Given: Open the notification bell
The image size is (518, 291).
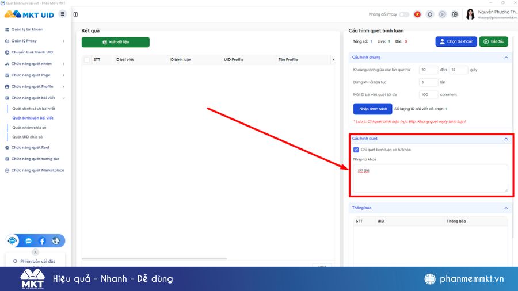Looking at the screenshot, I should pyautogui.click(x=429, y=14).
